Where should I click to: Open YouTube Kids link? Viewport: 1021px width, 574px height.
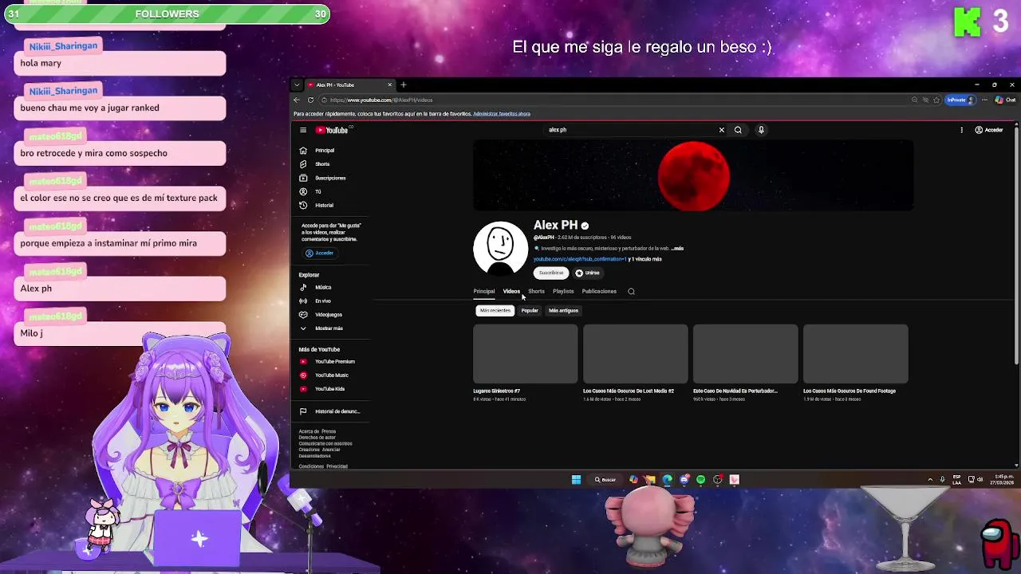329,389
